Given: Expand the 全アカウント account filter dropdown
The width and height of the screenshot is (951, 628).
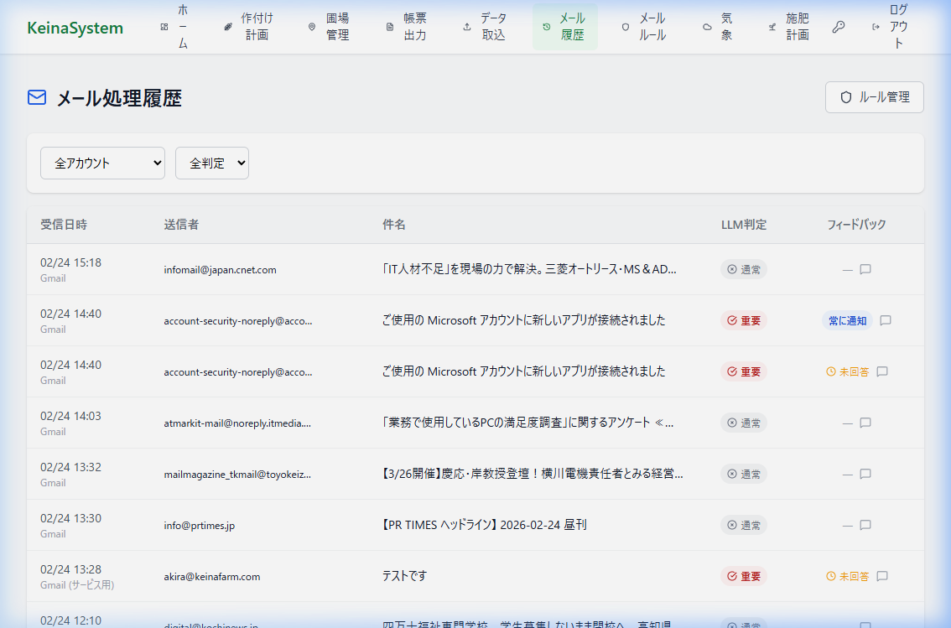Looking at the screenshot, I should coord(102,163).
